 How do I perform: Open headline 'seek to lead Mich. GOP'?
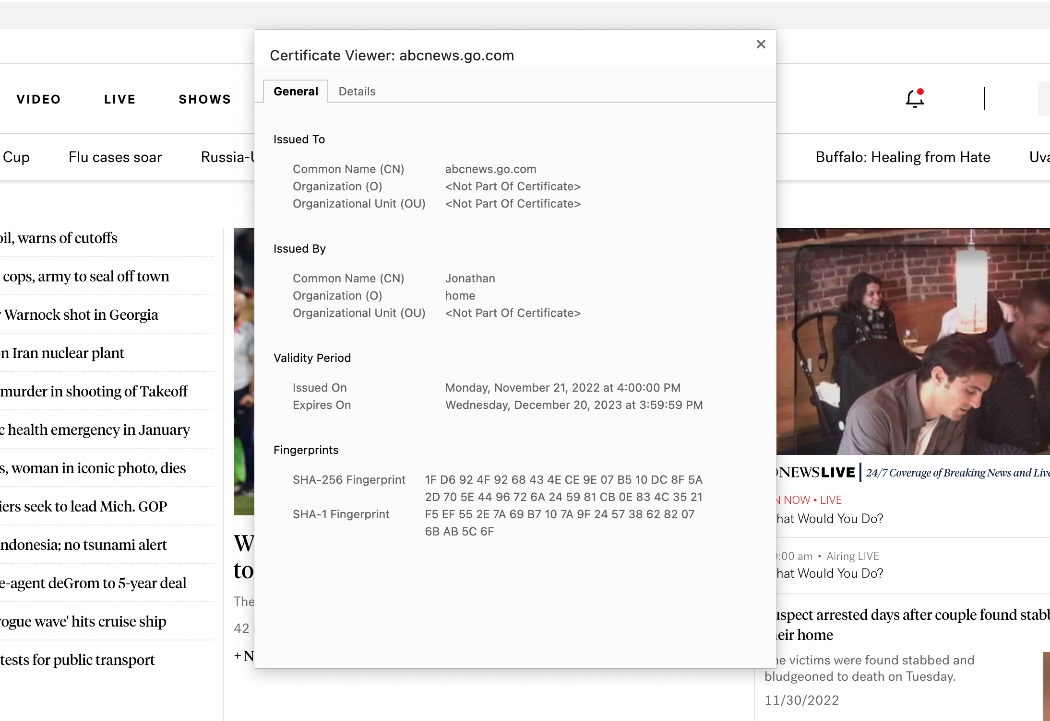(x=84, y=506)
